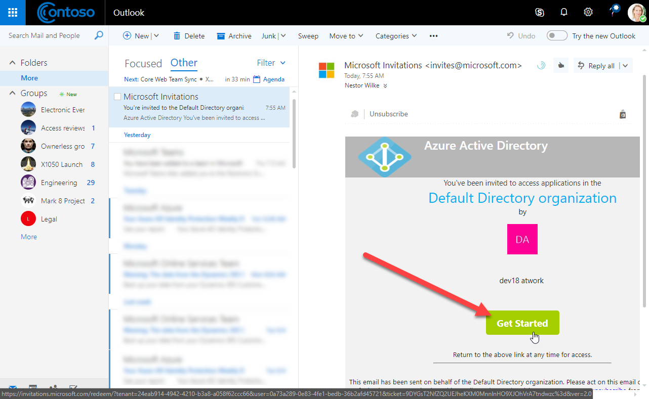The width and height of the screenshot is (649, 399).
Task: Open the notifications bell
Action: pos(564,13)
